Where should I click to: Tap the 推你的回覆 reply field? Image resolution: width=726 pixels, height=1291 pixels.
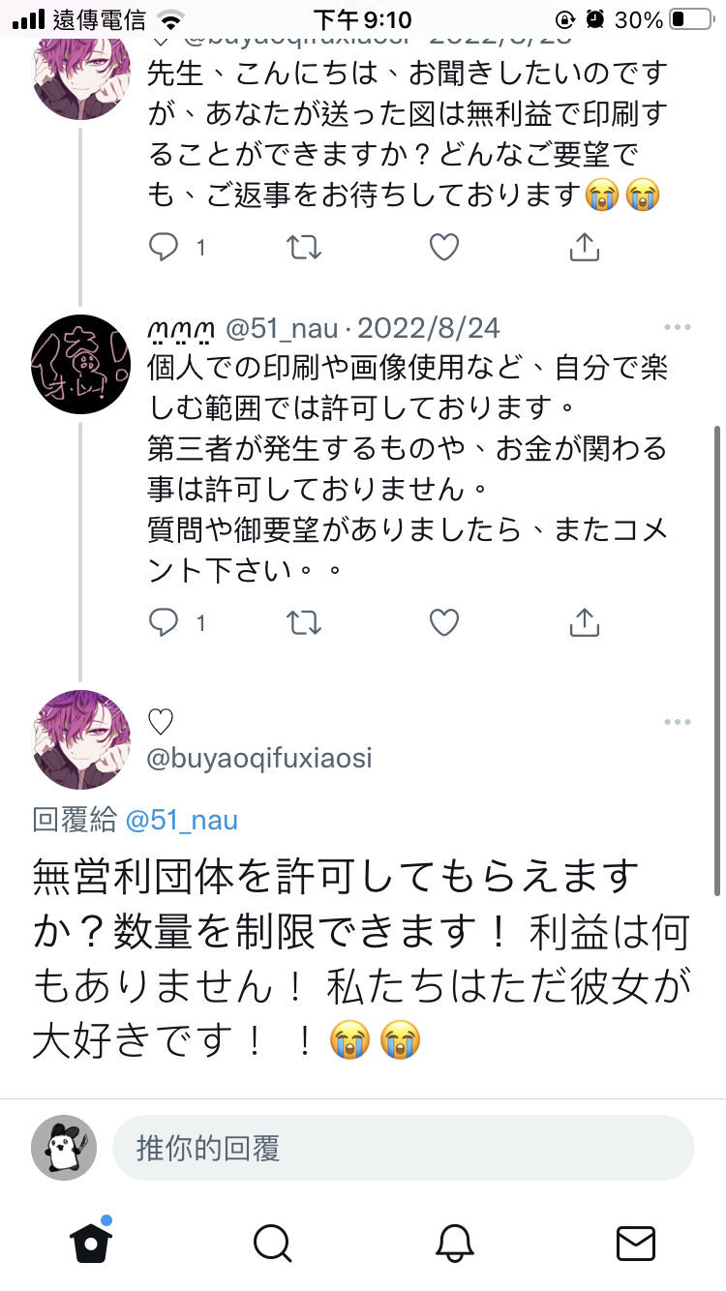404,1148
